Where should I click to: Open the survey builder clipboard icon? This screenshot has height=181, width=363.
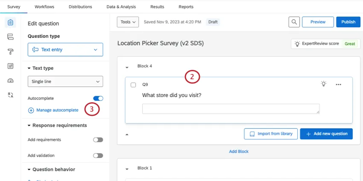click(10, 22)
